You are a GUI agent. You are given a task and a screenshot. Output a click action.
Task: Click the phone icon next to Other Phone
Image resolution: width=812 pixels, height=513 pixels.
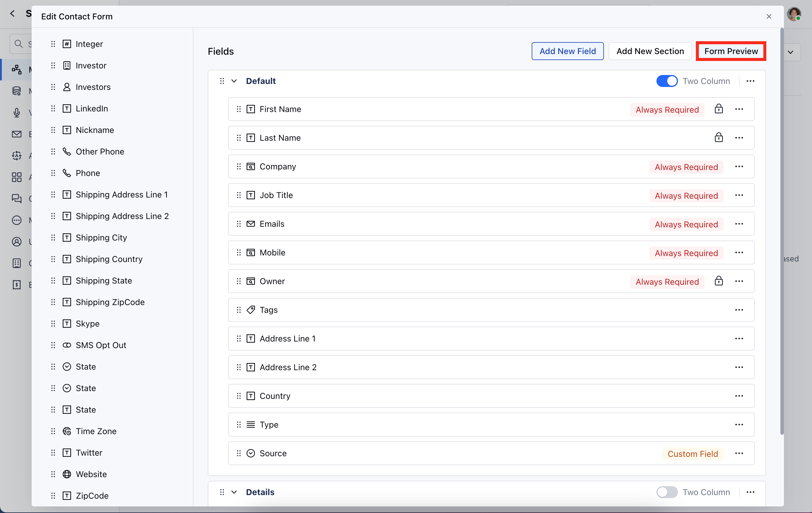click(67, 151)
